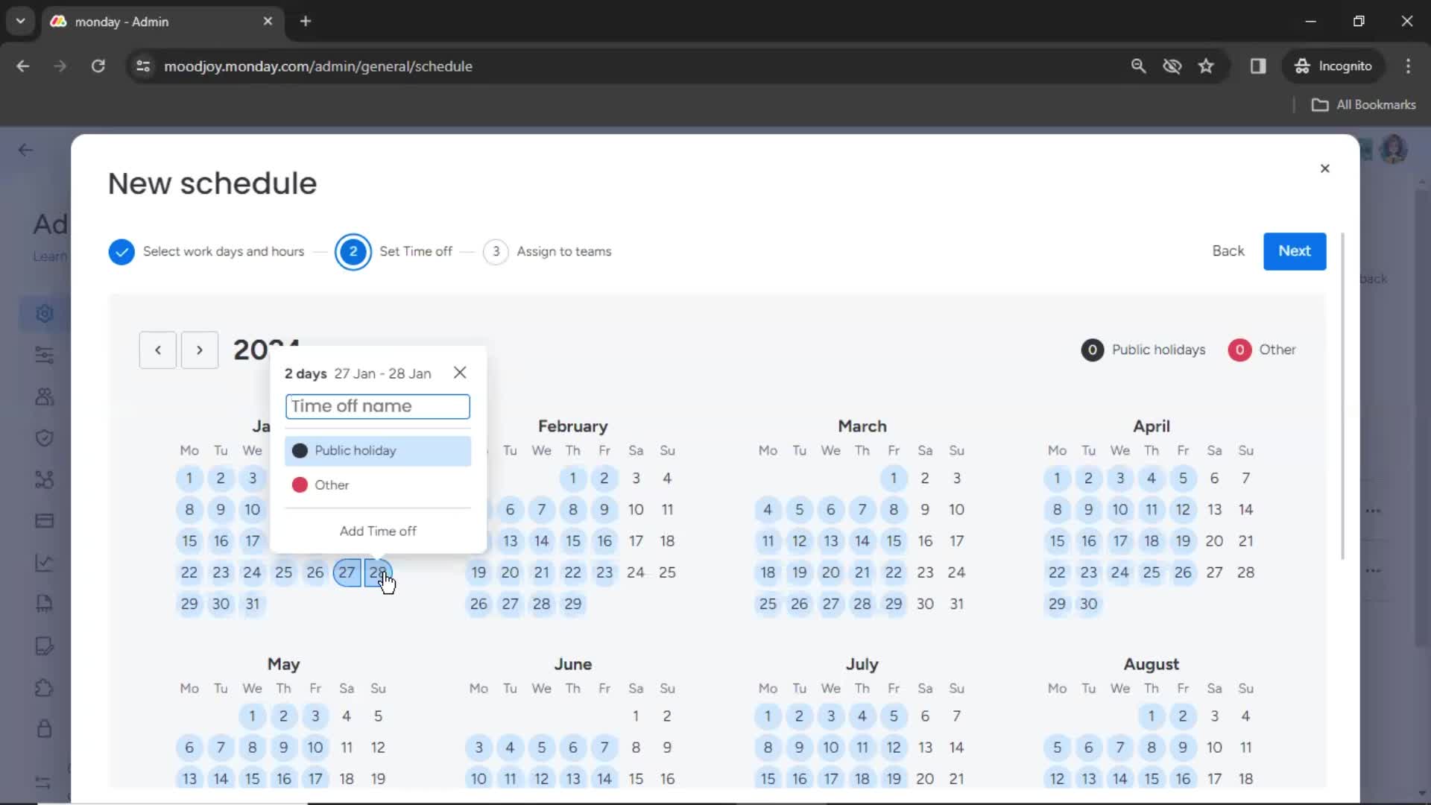Image resolution: width=1431 pixels, height=805 pixels.
Task: Click backward calendar navigation arrow
Action: pos(157,349)
